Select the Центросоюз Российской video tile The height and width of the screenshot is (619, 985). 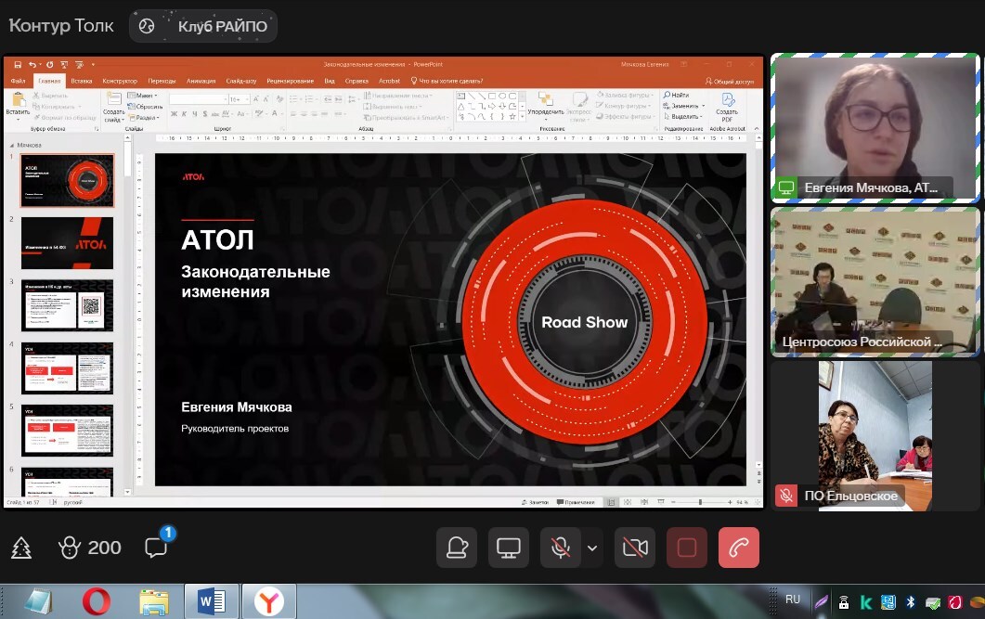(x=875, y=282)
